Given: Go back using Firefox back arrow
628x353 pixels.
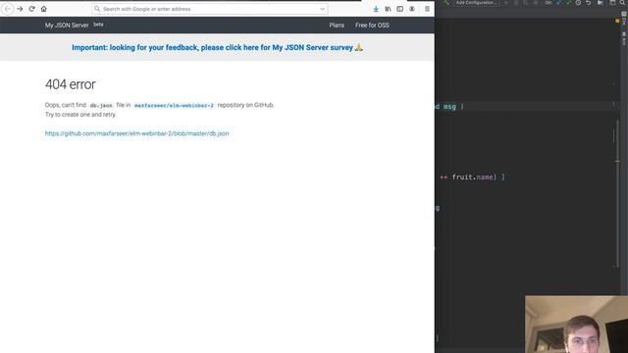Looking at the screenshot, I should pos(8,9).
